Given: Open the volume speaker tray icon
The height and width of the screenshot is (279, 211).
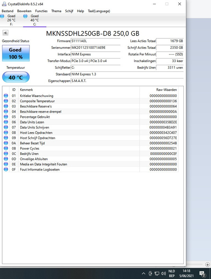Looking at the screenshot, I should click(163, 273).
